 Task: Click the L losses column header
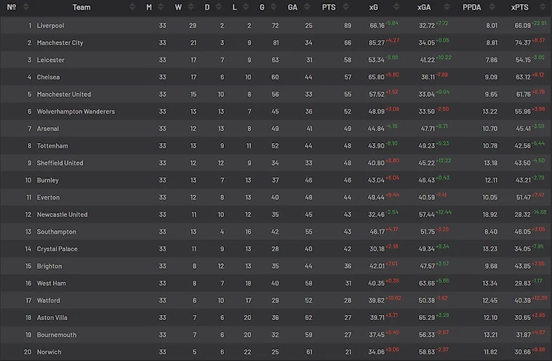coord(235,8)
